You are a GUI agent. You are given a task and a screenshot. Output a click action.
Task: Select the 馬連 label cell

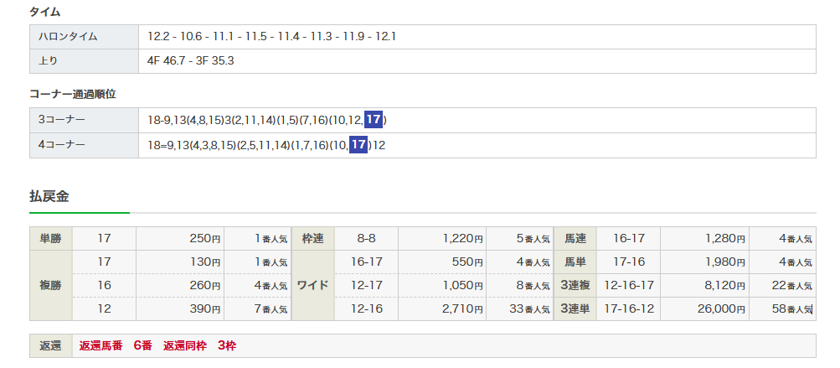pos(575,239)
